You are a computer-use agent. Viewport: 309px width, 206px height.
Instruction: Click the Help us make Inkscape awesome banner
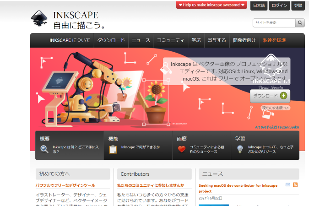(211, 5)
